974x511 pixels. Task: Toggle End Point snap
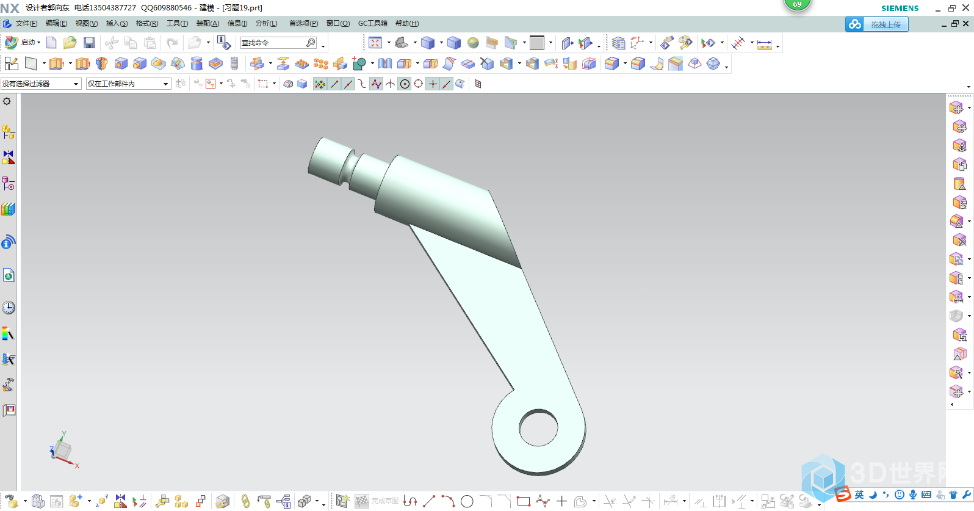tap(334, 84)
